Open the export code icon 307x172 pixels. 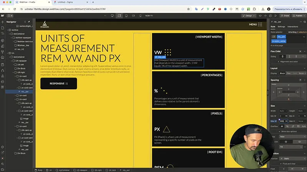point(265,16)
